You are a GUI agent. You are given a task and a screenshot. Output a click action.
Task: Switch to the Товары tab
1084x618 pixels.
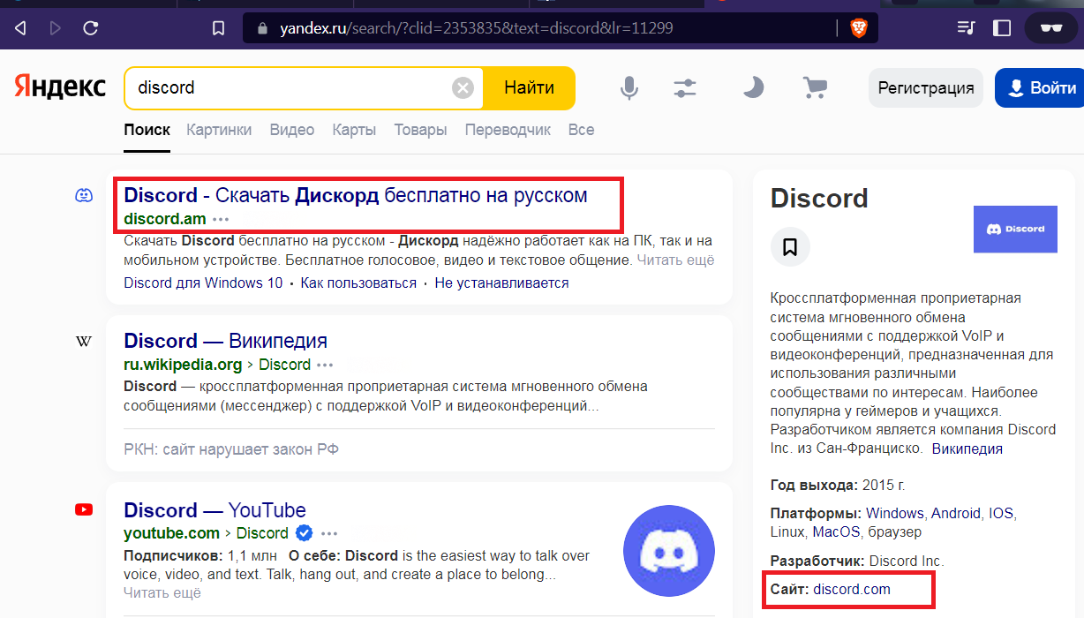[420, 130]
